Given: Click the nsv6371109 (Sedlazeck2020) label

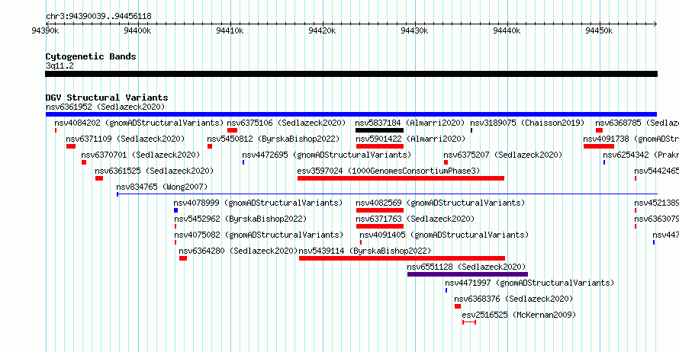Looking at the screenshot, I should pos(125,139).
